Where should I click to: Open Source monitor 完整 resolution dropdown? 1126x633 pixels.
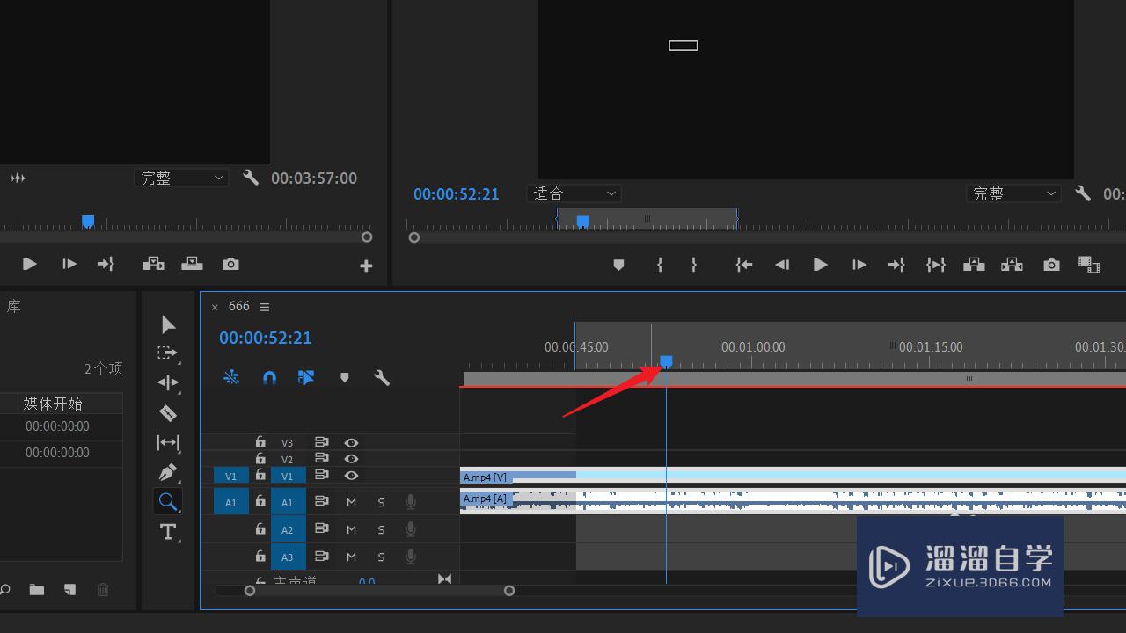(181, 178)
